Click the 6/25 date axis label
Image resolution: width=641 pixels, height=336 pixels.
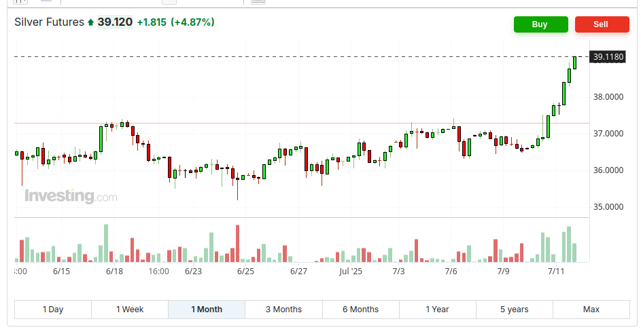click(245, 272)
